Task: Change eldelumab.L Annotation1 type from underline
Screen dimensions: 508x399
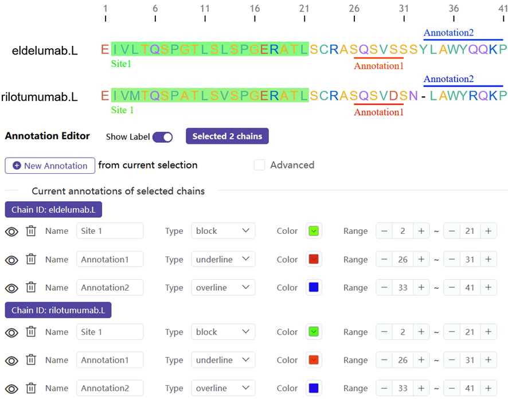Action: point(223,260)
